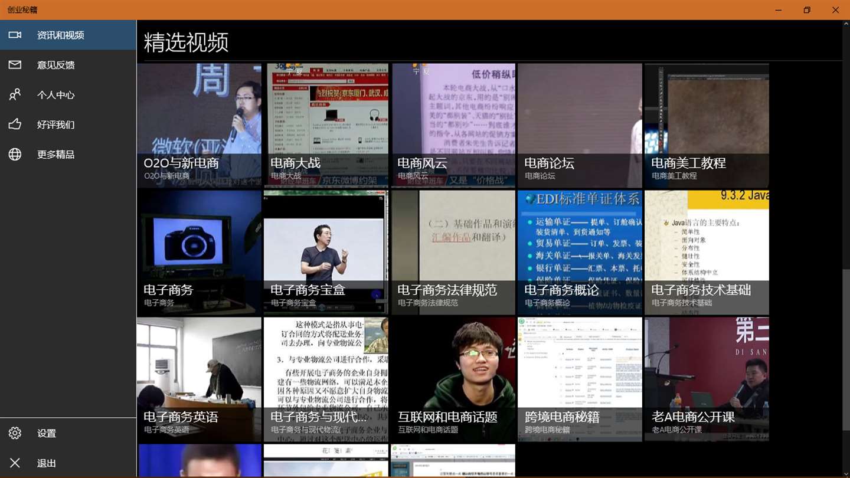Screen dimensions: 850x478
Task: Open the 电子商务 camera video tile
Action: pyautogui.click(x=199, y=253)
